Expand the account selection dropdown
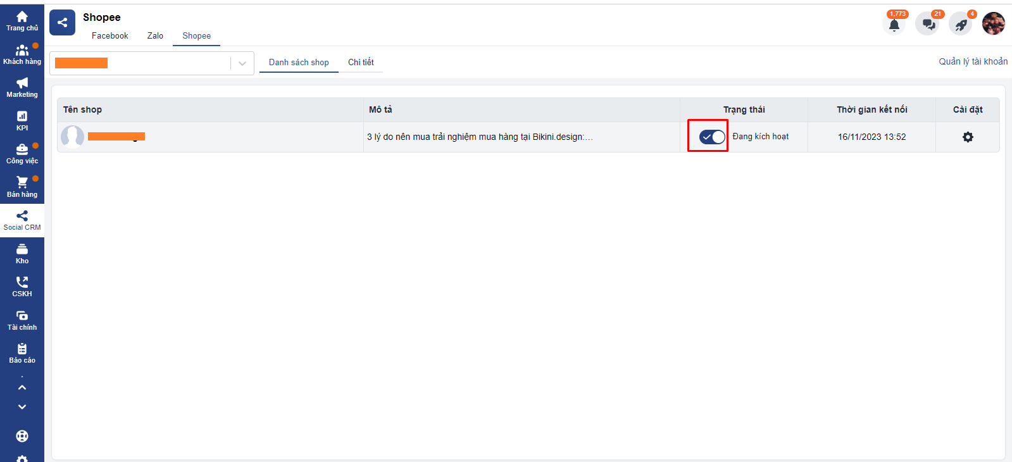 (242, 63)
